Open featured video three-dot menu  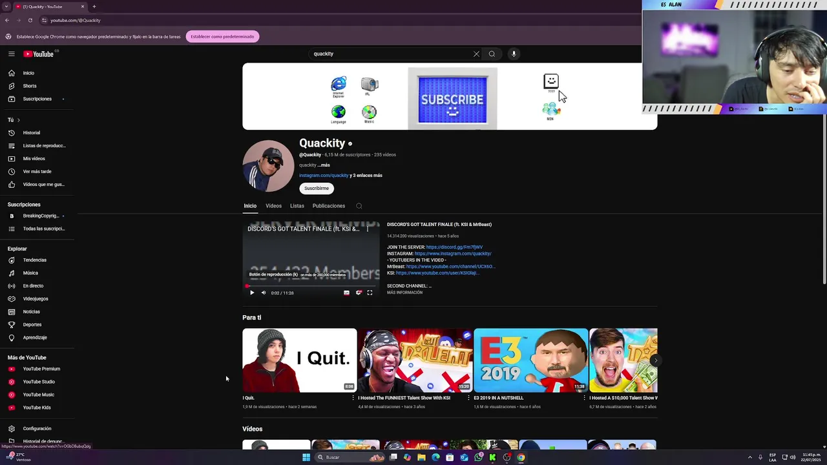pyautogui.click(x=368, y=229)
